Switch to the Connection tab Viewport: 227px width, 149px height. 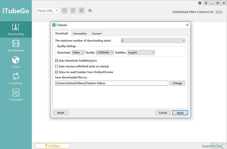click(80, 34)
